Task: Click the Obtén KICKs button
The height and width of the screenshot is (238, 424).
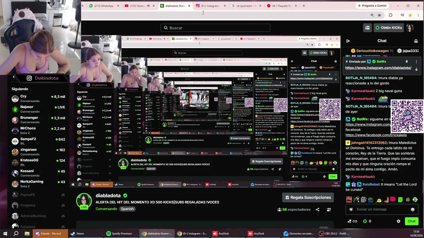Action: coord(388,28)
